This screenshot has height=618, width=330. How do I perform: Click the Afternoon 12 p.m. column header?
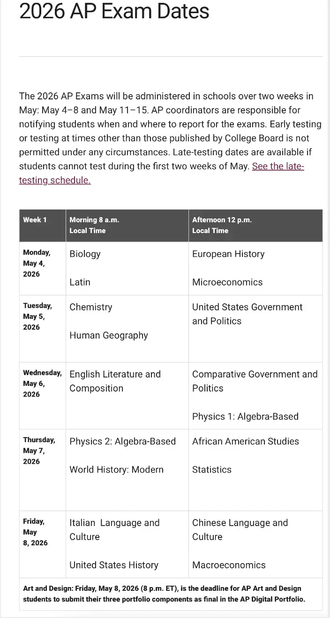pyautogui.click(x=222, y=225)
